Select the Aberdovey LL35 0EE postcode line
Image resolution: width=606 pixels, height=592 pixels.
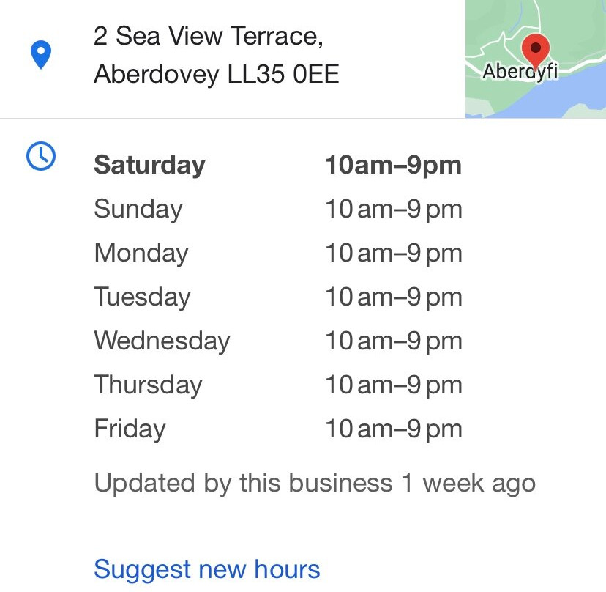pyautogui.click(x=217, y=74)
